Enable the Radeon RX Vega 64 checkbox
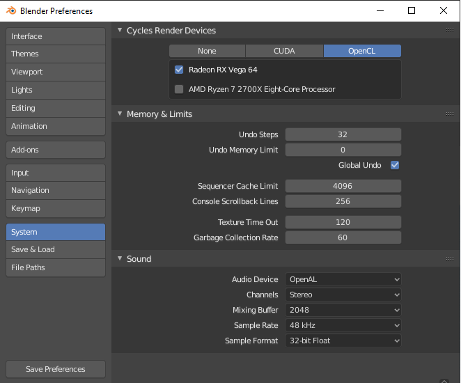Image resolution: width=461 pixels, height=383 pixels. 179,70
